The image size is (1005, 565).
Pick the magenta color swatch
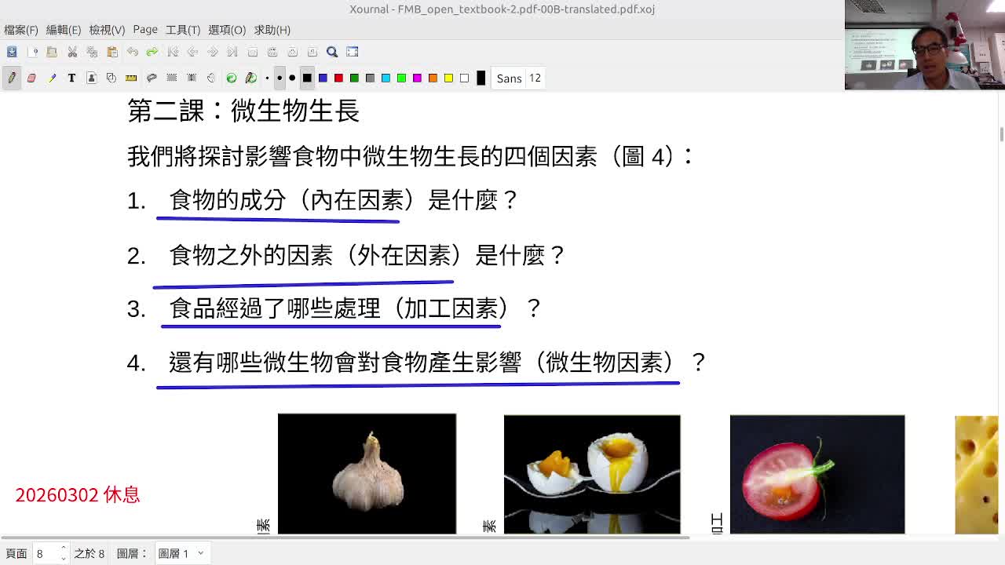tap(417, 78)
